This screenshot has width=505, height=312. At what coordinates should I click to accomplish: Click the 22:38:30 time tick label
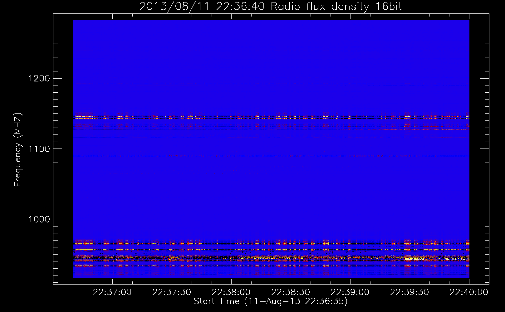coord(291,292)
